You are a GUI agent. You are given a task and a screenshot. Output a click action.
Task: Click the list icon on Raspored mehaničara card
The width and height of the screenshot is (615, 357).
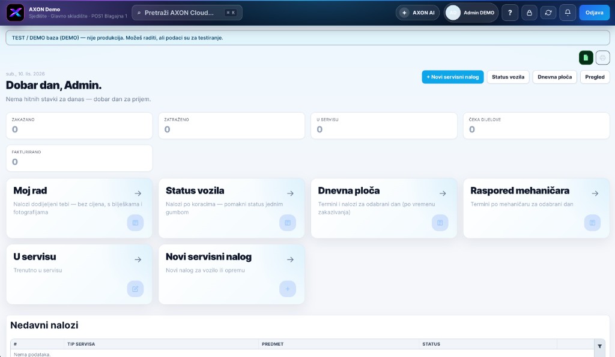coord(592,223)
